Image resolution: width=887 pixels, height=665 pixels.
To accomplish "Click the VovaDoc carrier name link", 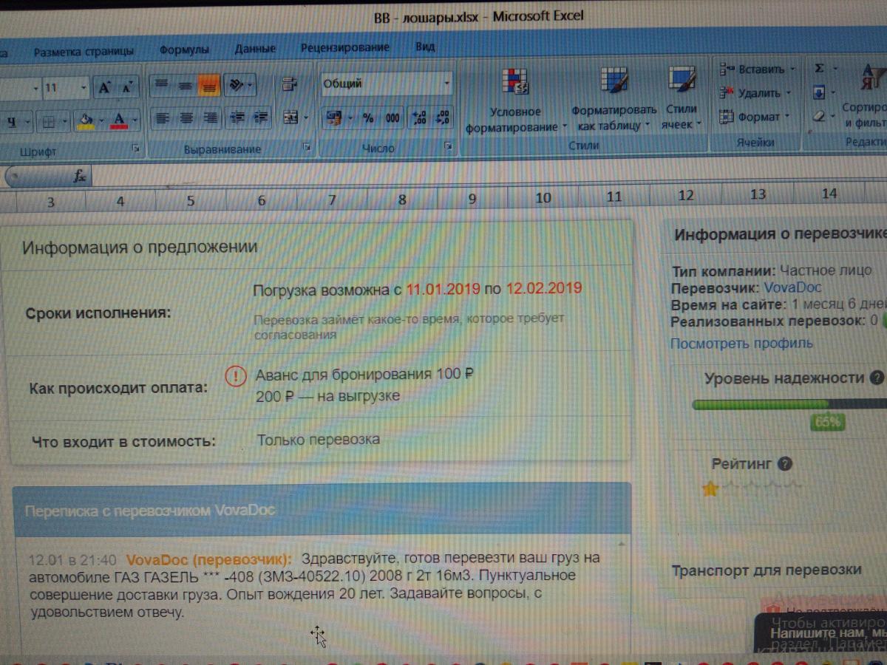I will pyautogui.click(x=792, y=288).
